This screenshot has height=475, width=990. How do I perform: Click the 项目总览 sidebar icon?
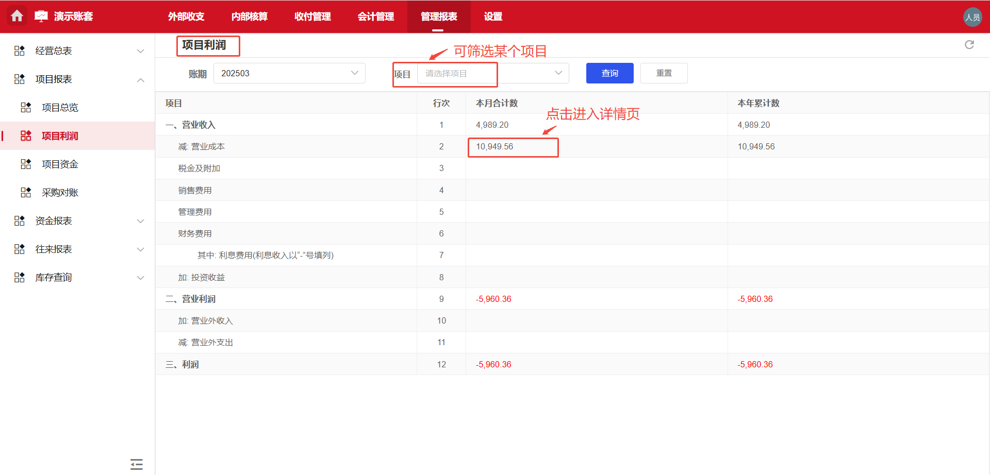[26, 107]
